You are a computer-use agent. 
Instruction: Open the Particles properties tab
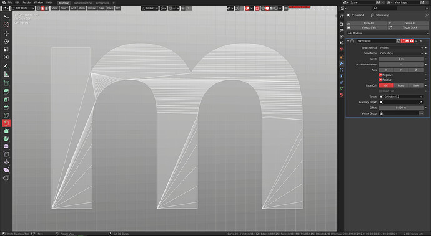tap(342, 70)
